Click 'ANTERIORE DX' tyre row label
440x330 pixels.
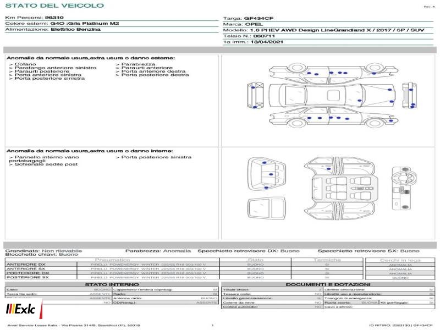tap(26, 265)
